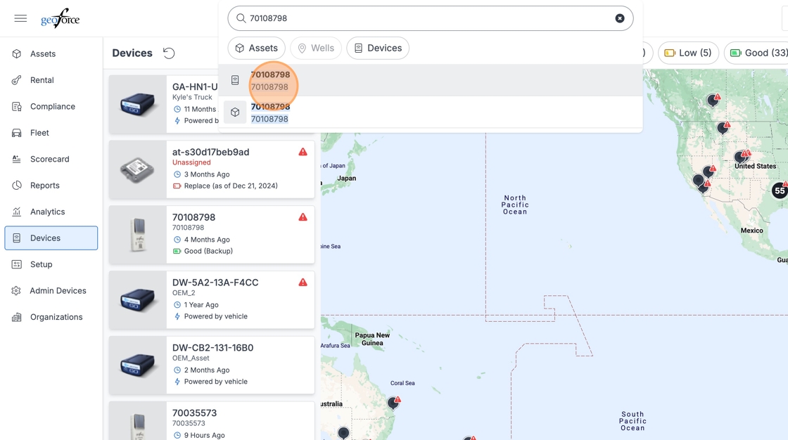Clear the search field text
This screenshot has width=788, height=440.
click(619, 18)
